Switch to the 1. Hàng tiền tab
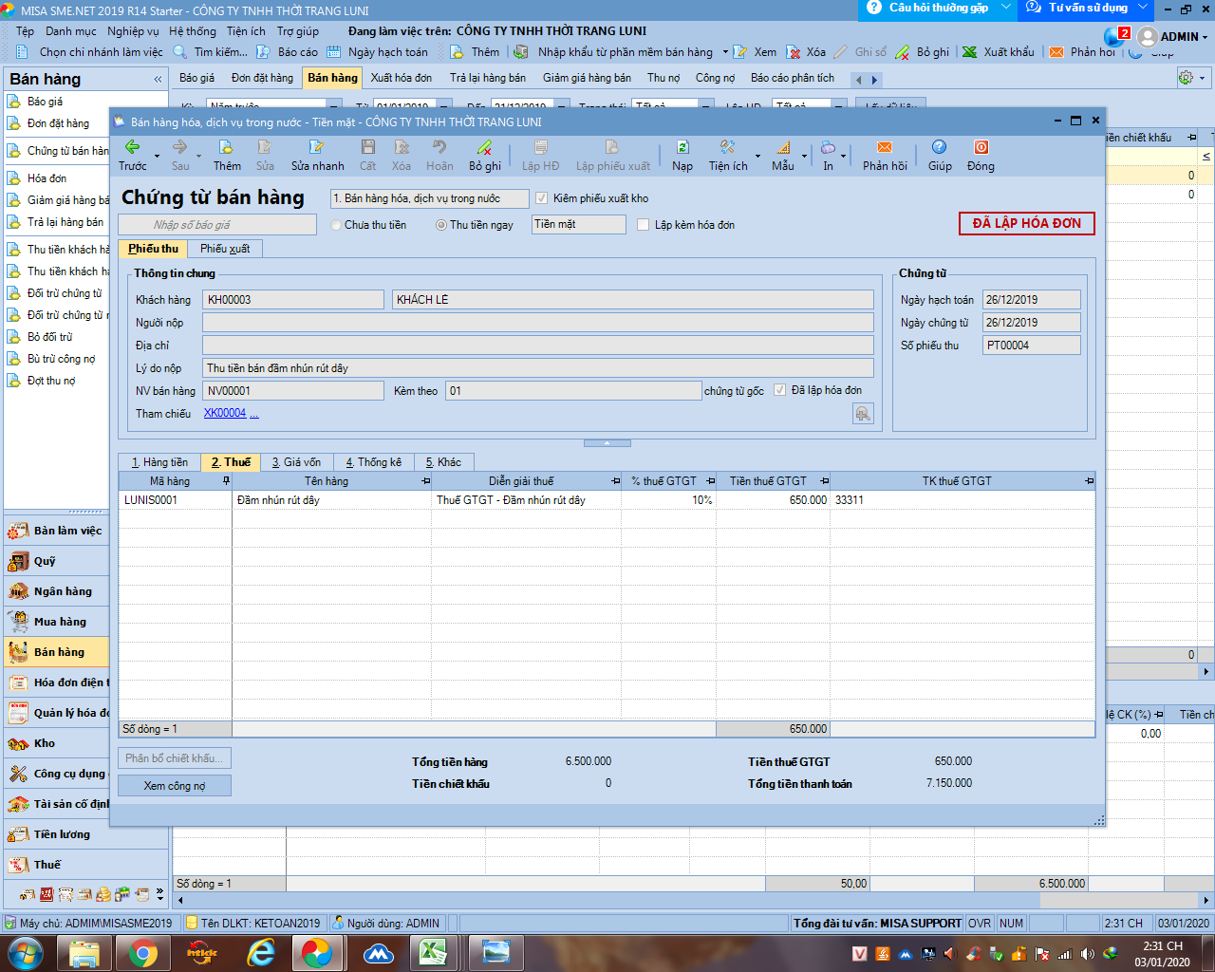Screen dimensions: 1215x972 159,462
